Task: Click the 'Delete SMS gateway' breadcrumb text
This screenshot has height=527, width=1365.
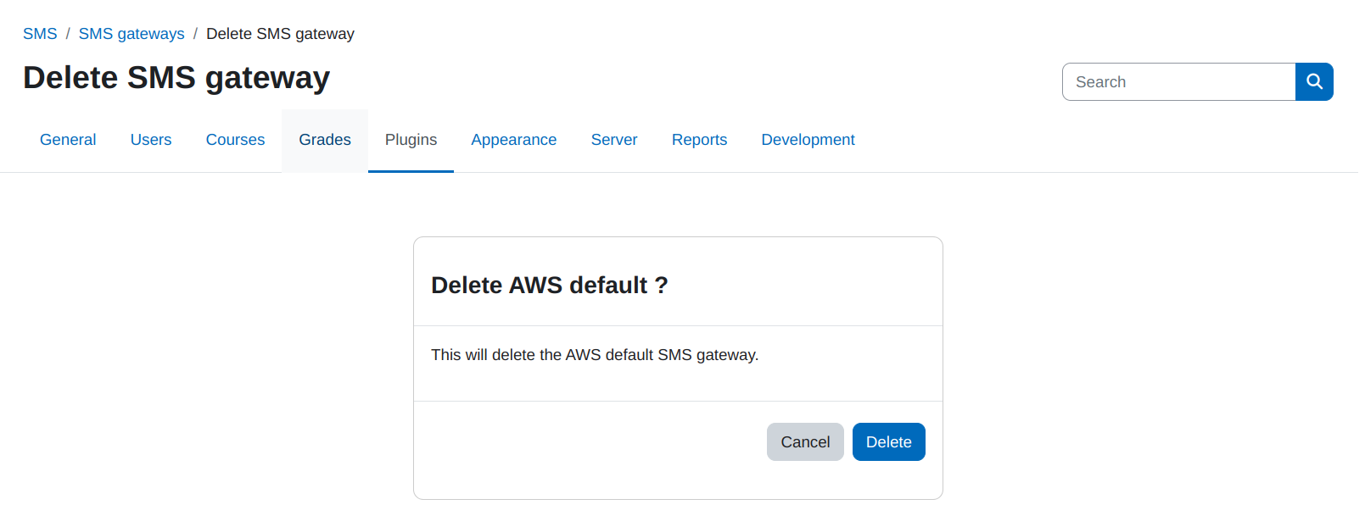Action: [280, 34]
